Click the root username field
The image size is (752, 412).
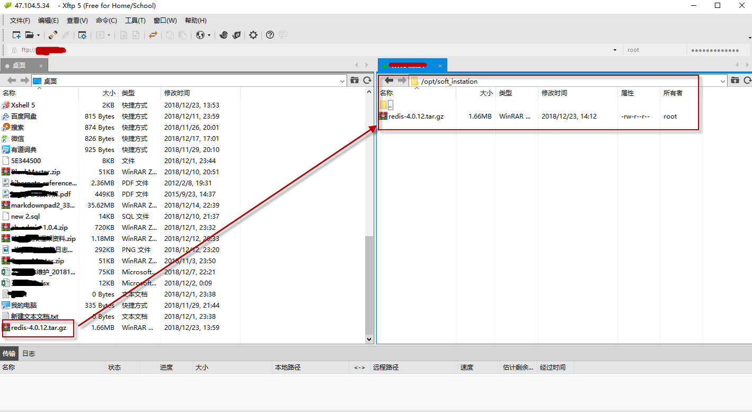click(x=654, y=50)
